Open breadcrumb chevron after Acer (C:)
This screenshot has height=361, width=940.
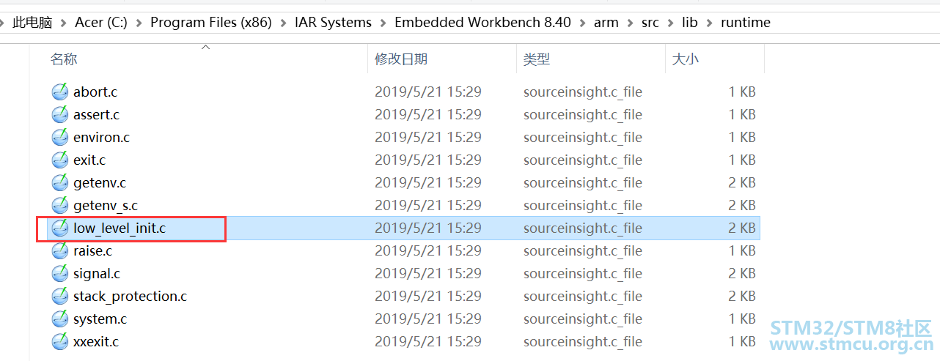point(139,23)
